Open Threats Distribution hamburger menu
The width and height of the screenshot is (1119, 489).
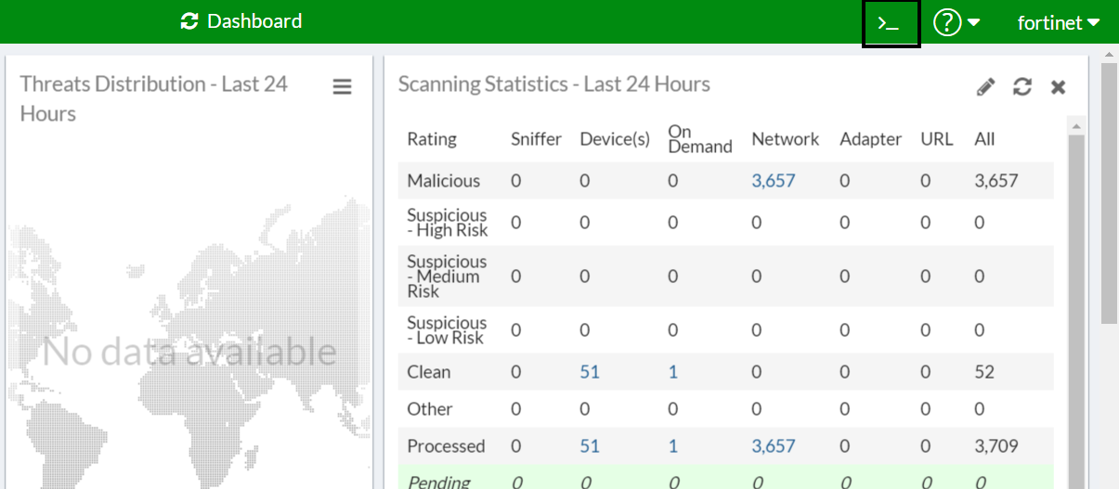tap(342, 87)
